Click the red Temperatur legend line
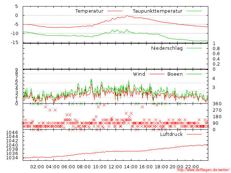The image size is (231, 173). (115, 11)
